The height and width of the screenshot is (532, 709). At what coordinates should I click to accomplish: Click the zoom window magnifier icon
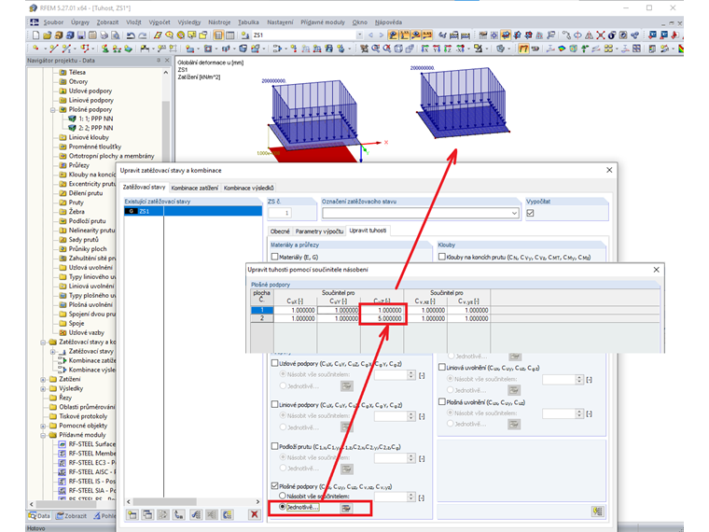375,49
